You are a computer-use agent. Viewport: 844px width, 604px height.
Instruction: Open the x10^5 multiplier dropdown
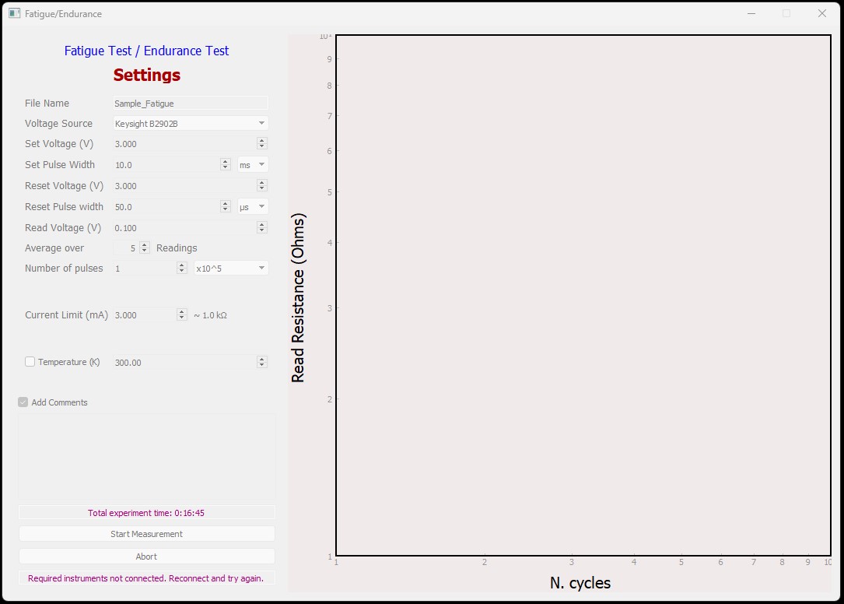point(231,269)
